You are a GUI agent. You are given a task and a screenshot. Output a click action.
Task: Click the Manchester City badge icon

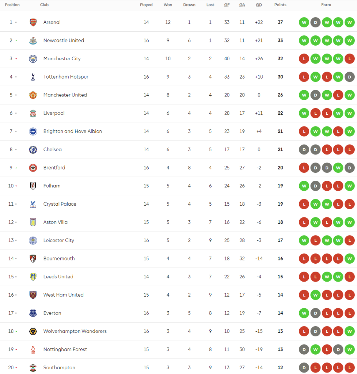(x=33, y=59)
